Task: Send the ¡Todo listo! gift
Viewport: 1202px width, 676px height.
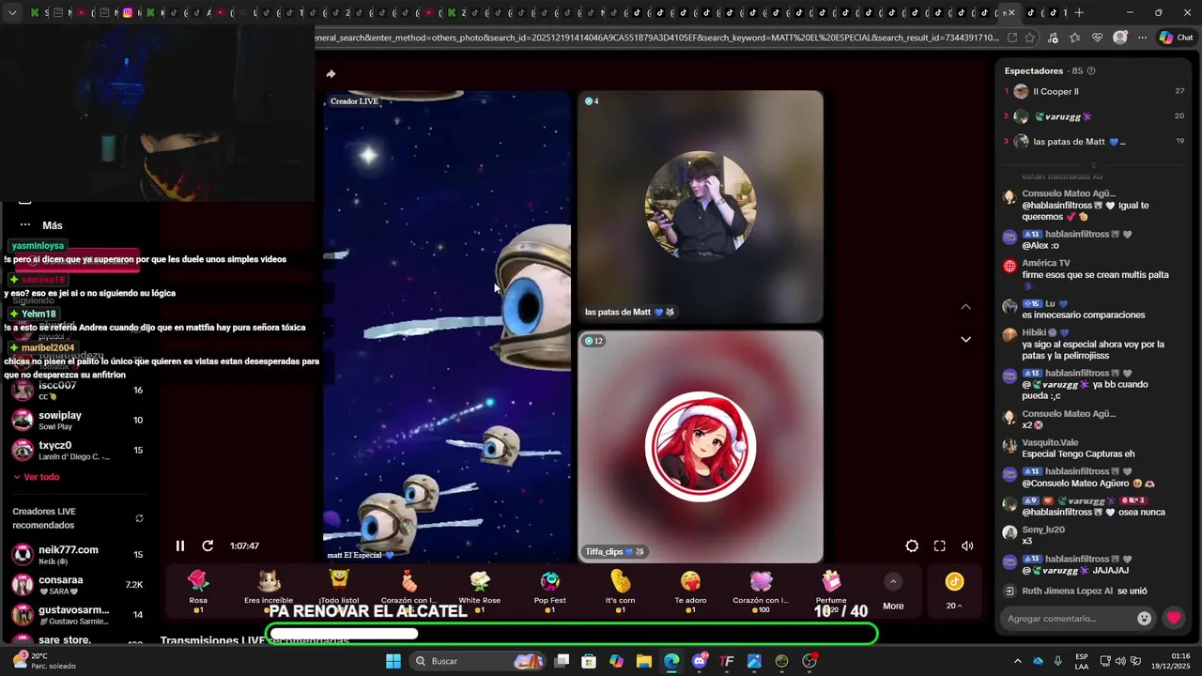Action: point(339,591)
